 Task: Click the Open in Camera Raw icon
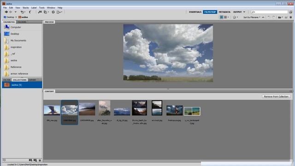tap(53, 12)
